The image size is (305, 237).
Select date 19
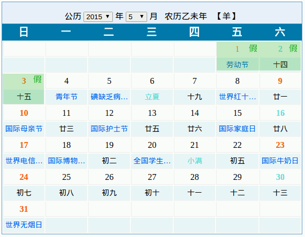coord(109,145)
